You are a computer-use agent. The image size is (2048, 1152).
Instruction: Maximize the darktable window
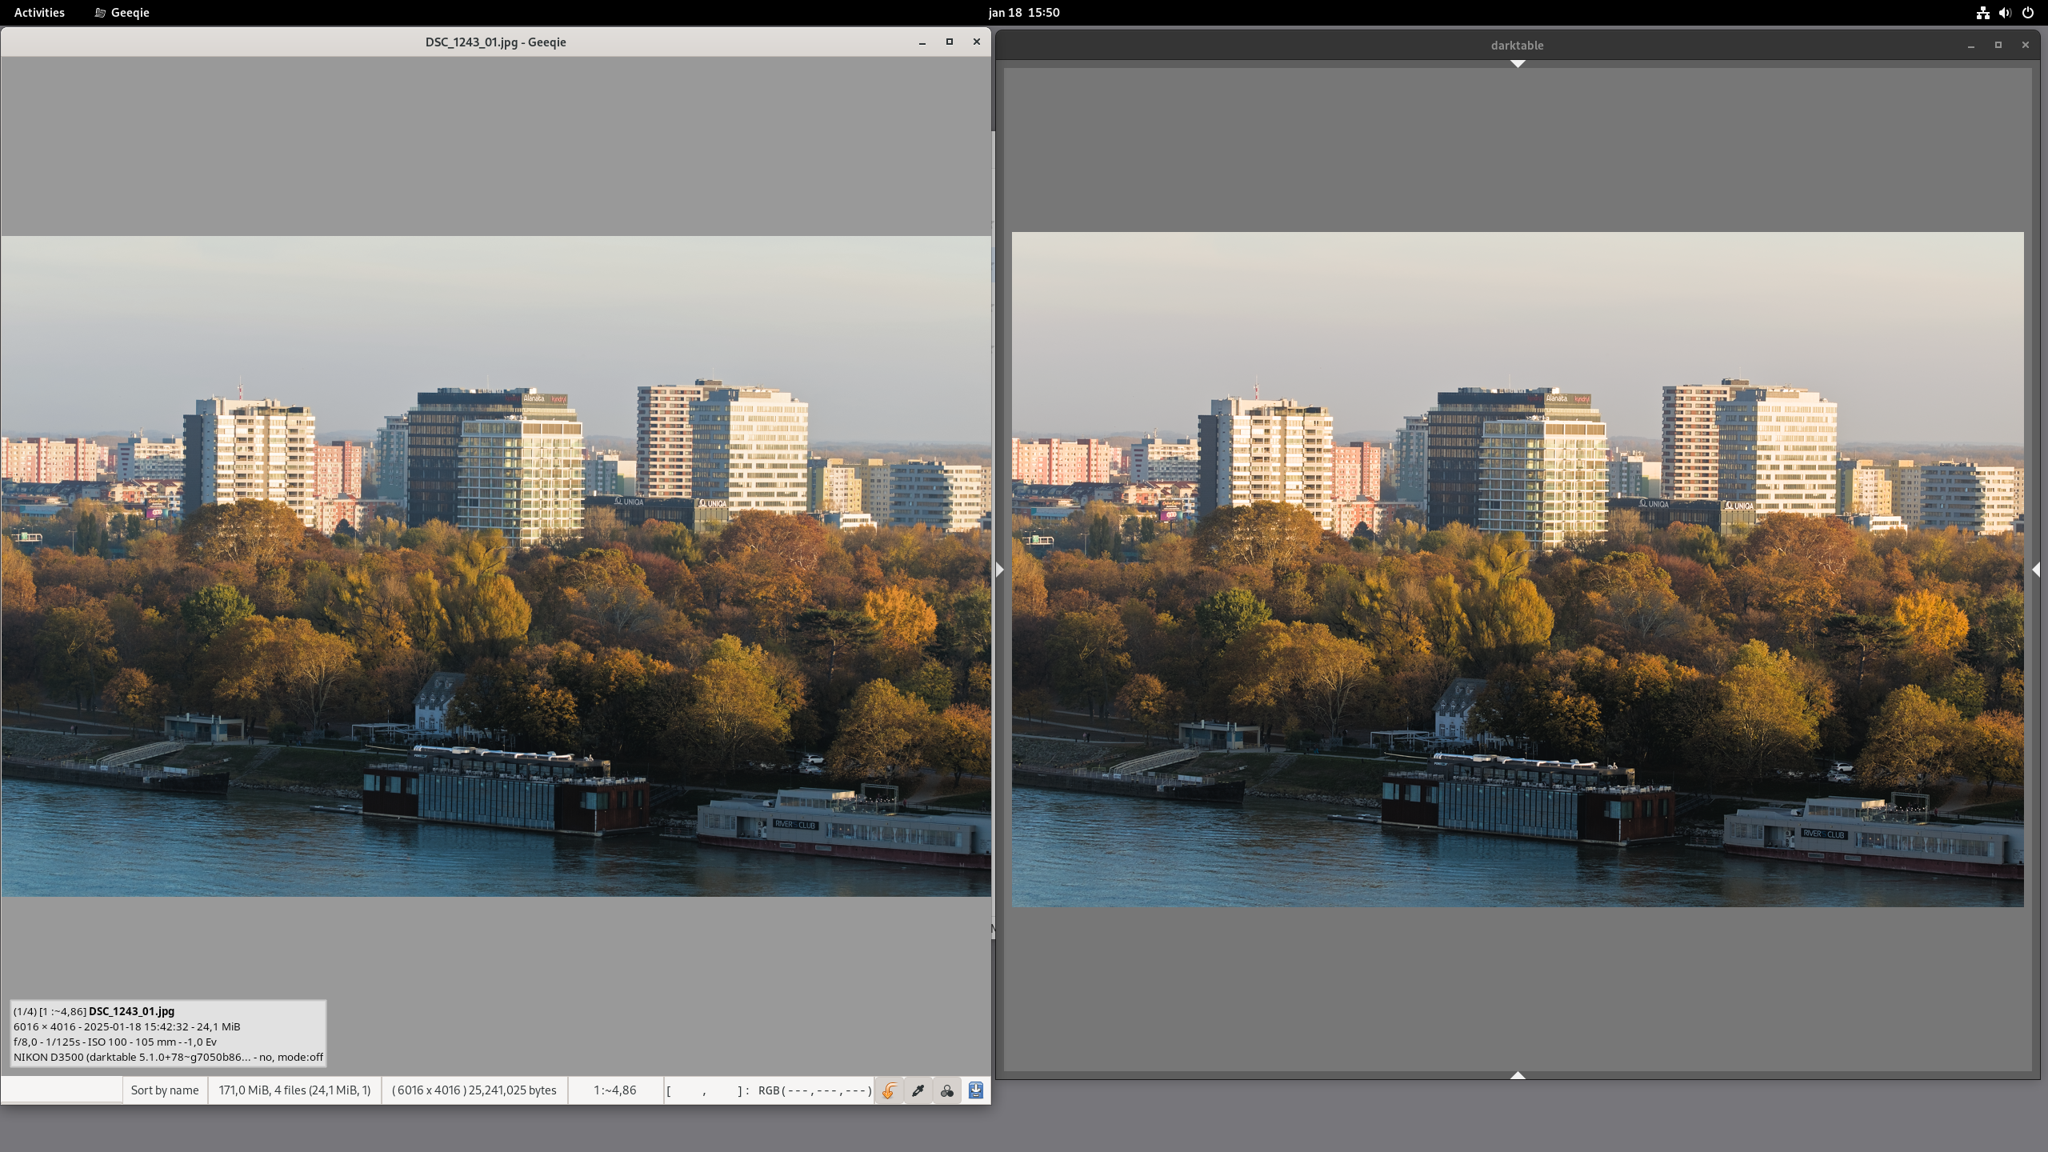[1998, 45]
